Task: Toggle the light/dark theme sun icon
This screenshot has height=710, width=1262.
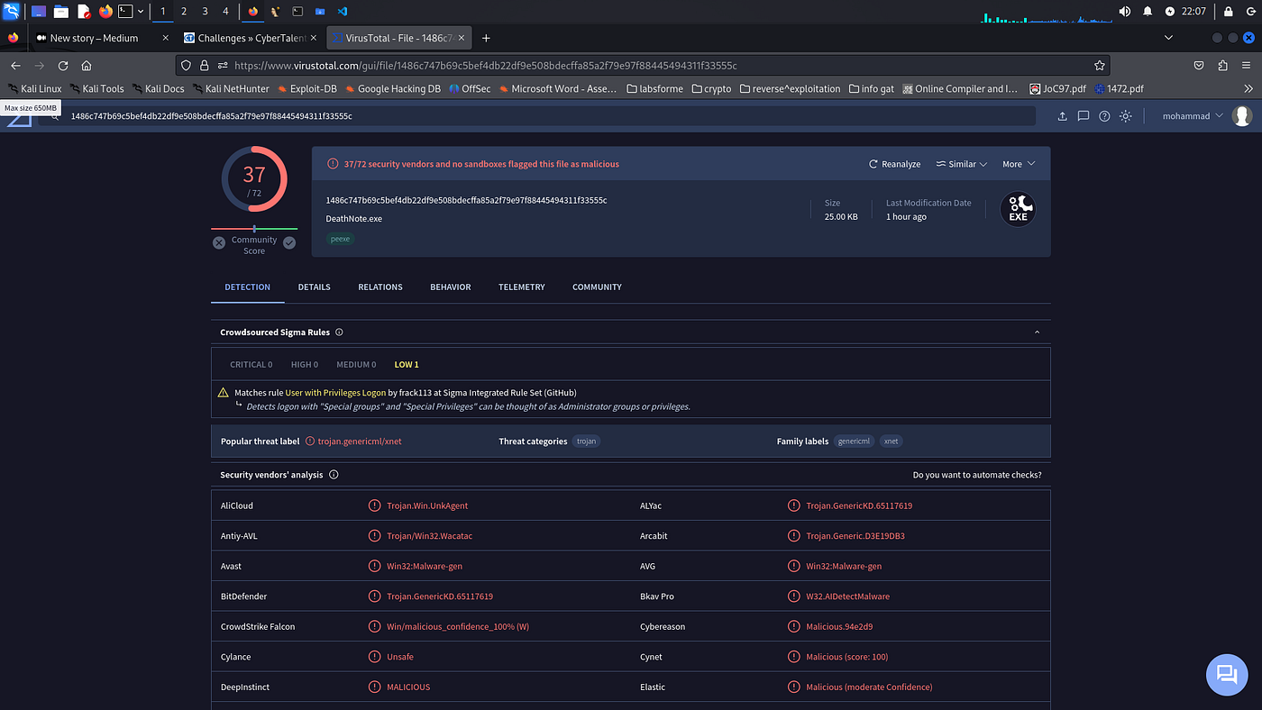Action: (1126, 116)
